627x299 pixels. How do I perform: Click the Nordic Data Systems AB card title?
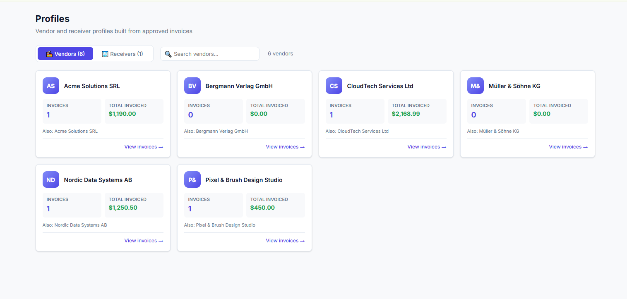pos(98,180)
